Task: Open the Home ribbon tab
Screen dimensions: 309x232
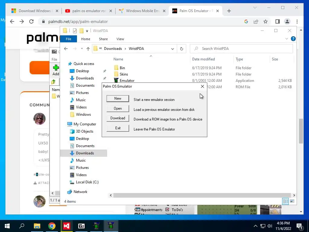Action: [x=85, y=39]
